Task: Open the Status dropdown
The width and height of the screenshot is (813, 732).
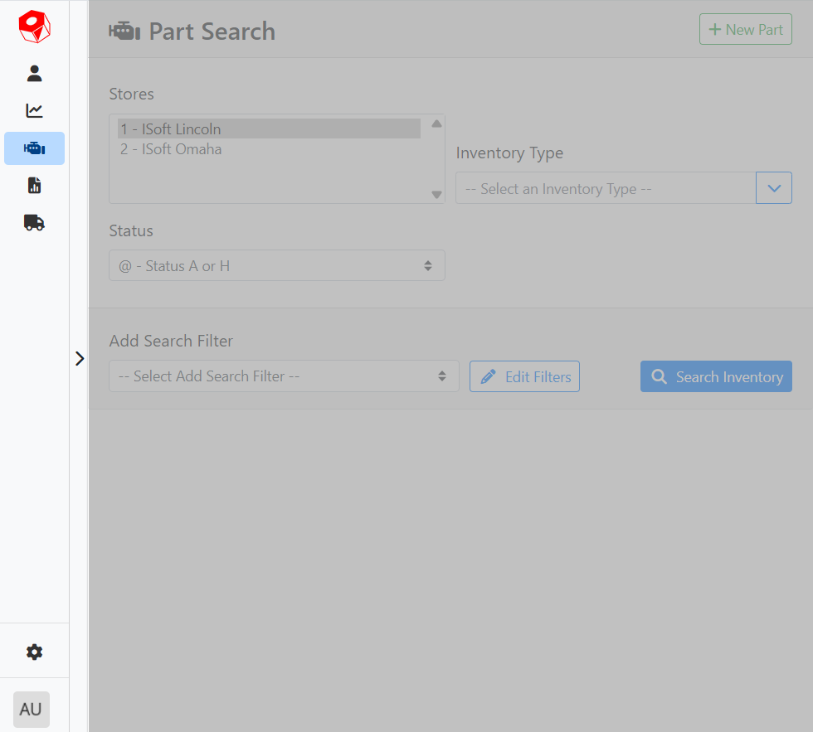Action: [276, 266]
